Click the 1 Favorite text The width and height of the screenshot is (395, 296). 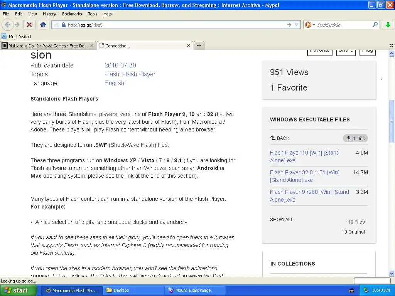click(289, 87)
